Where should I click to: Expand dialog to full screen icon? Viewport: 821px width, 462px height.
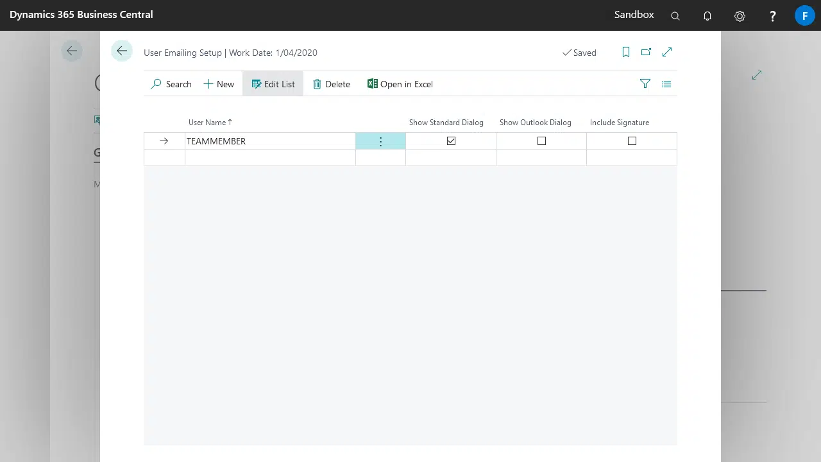pos(667,52)
